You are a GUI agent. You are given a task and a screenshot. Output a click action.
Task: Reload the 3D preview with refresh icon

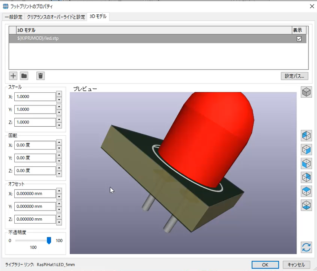click(306, 247)
